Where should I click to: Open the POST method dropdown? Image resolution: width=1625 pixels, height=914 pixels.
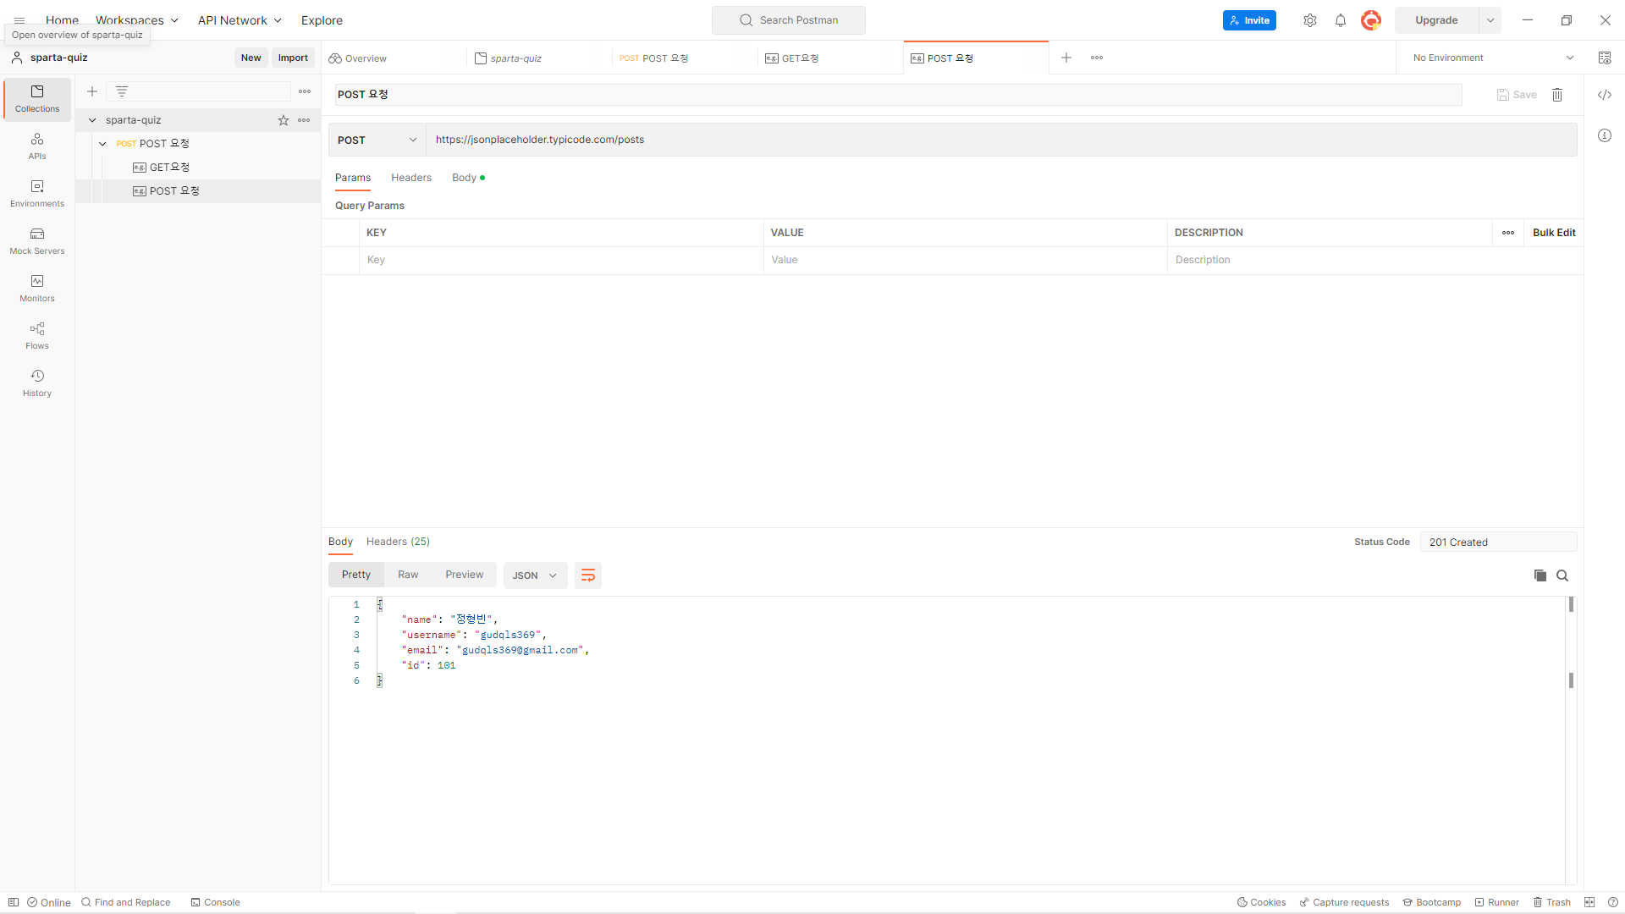click(377, 140)
